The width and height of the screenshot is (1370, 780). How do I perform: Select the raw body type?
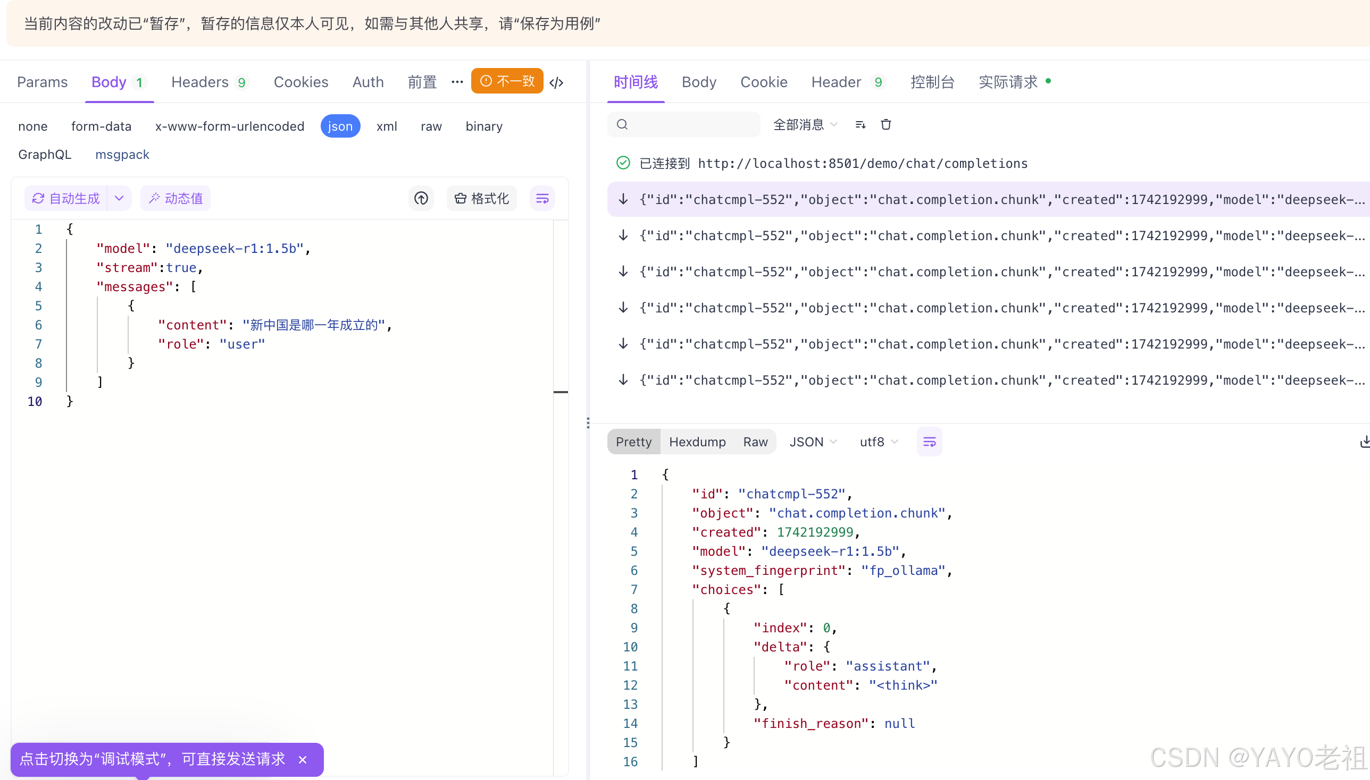[431, 126]
